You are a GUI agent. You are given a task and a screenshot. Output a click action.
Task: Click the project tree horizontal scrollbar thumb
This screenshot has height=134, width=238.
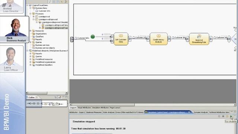coord(38,93)
